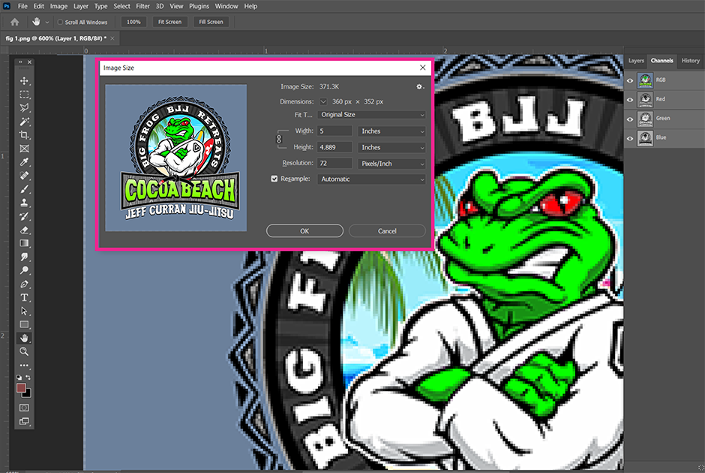This screenshot has height=473, width=705.
Task: Toggle Quick Mask mode
Action: click(x=24, y=408)
